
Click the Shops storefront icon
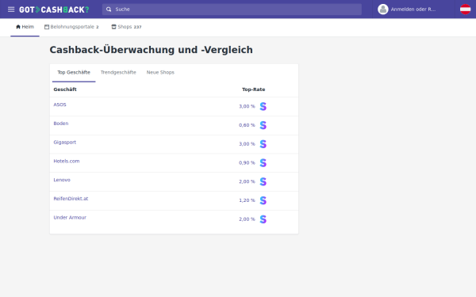113,27
